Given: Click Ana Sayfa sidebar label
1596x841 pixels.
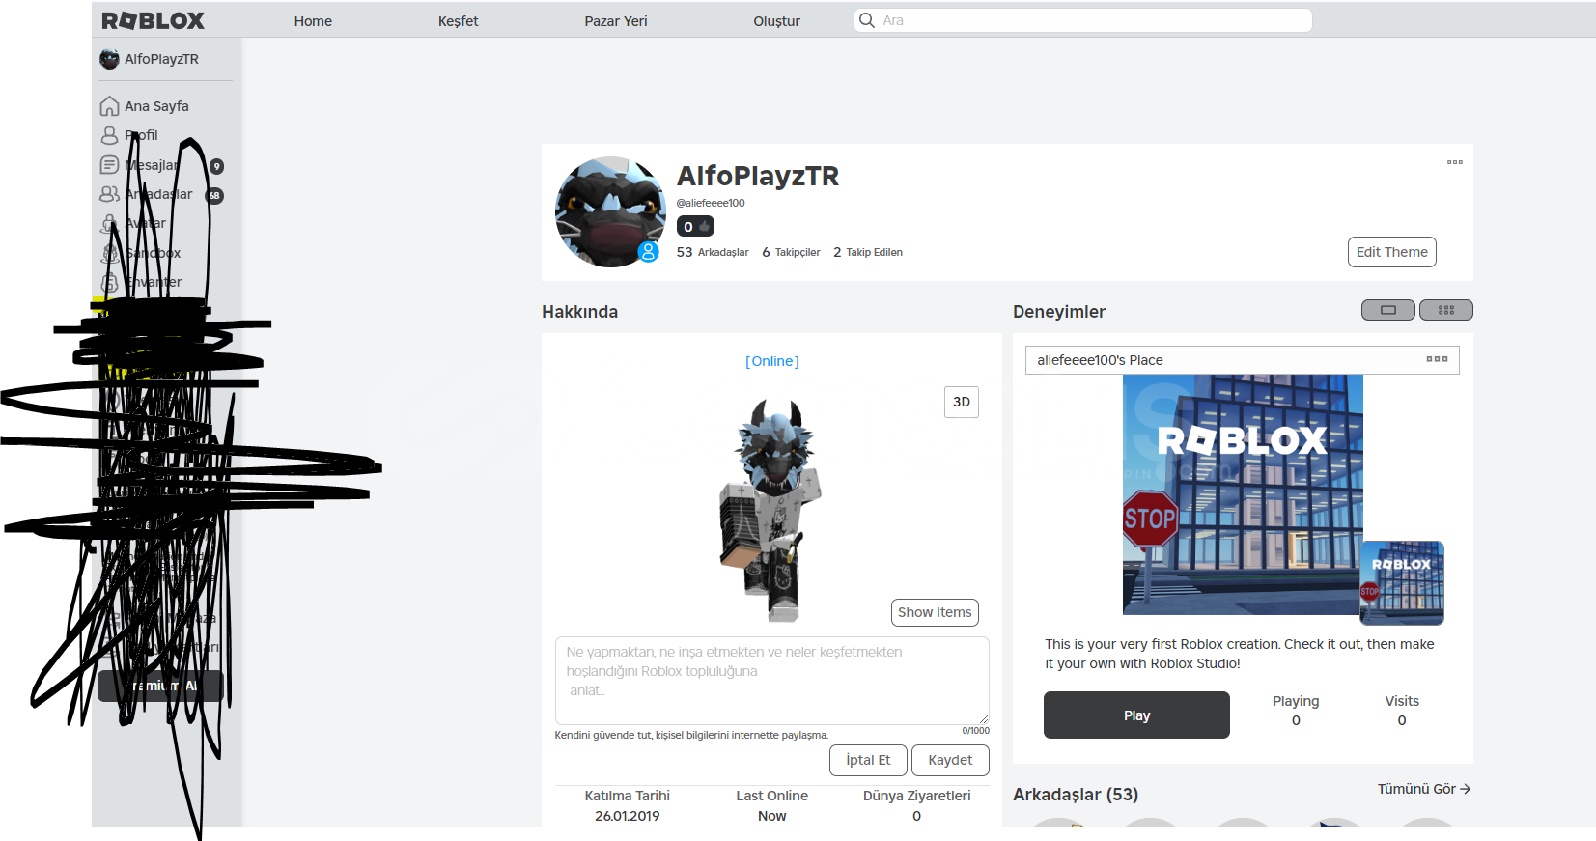Looking at the screenshot, I should coord(156,106).
